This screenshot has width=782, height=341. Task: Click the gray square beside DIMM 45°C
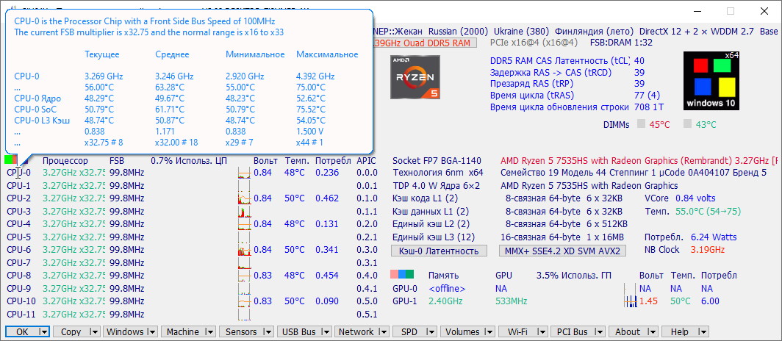coord(642,123)
